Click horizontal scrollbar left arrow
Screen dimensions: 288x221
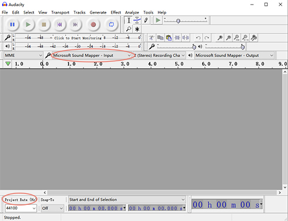(x=45, y=193)
